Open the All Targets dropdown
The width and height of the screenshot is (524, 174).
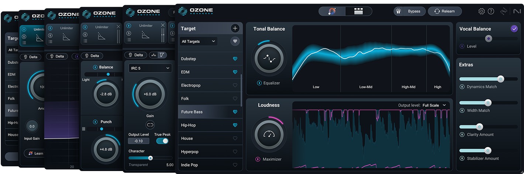click(199, 41)
